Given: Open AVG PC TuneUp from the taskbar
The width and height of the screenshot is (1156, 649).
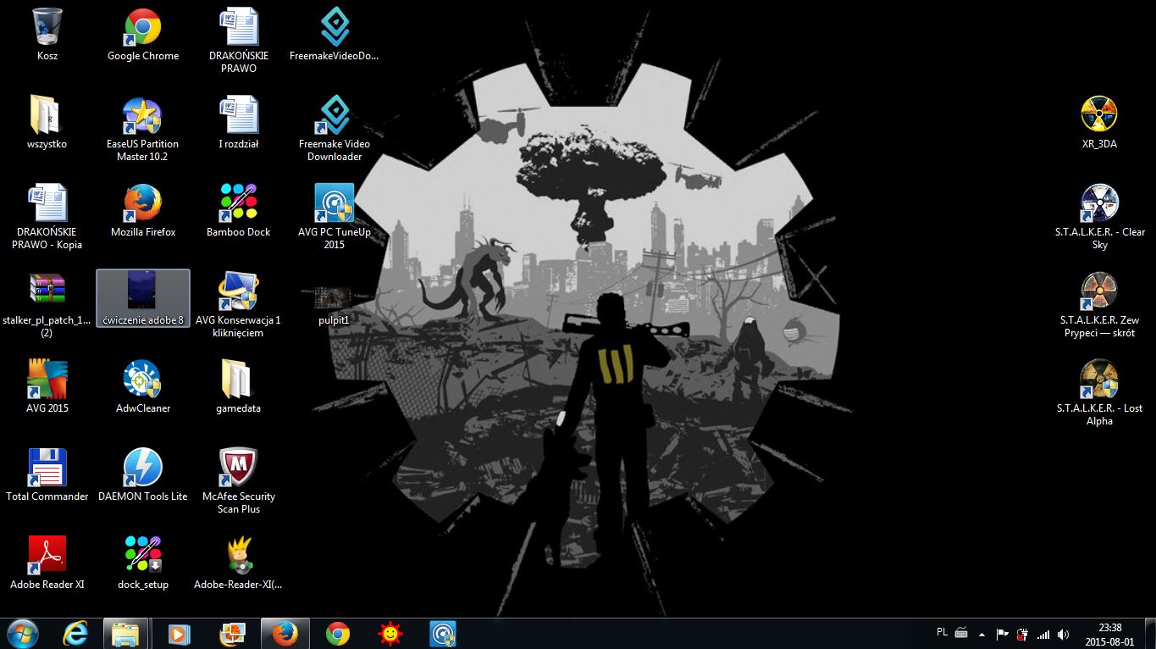Looking at the screenshot, I should pos(443,633).
